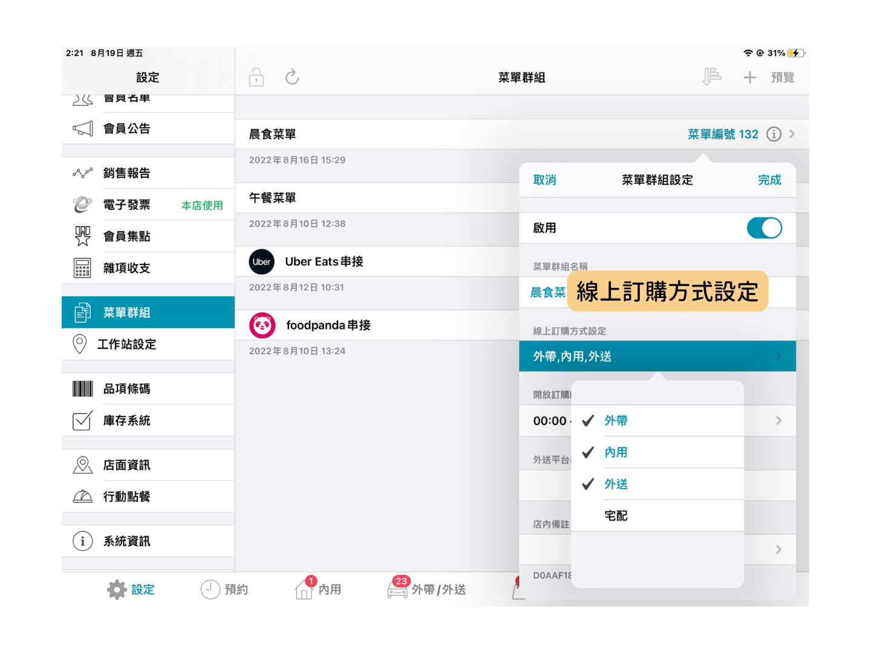The height and width of the screenshot is (653, 871).
Task: Open the Uber Eats 串接 menu
Action: coord(324,262)
